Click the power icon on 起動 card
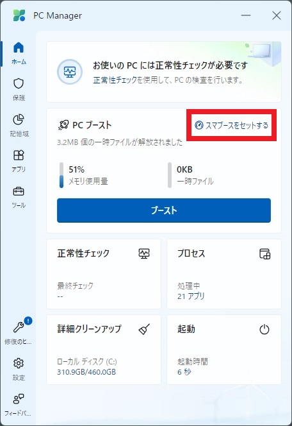 (264, 329)
